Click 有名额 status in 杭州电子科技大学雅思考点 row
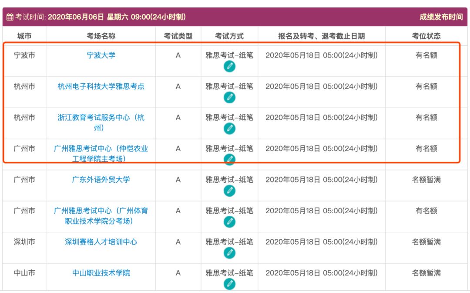The width and height of the screenshot is (470, 293). [426, 86]
